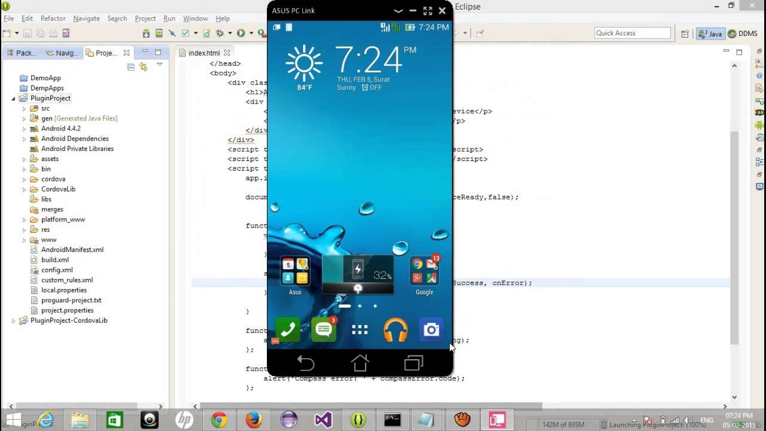766x431 pixels.
Task: Switch to the Package Explorer tab
Action: coord(22,53)
